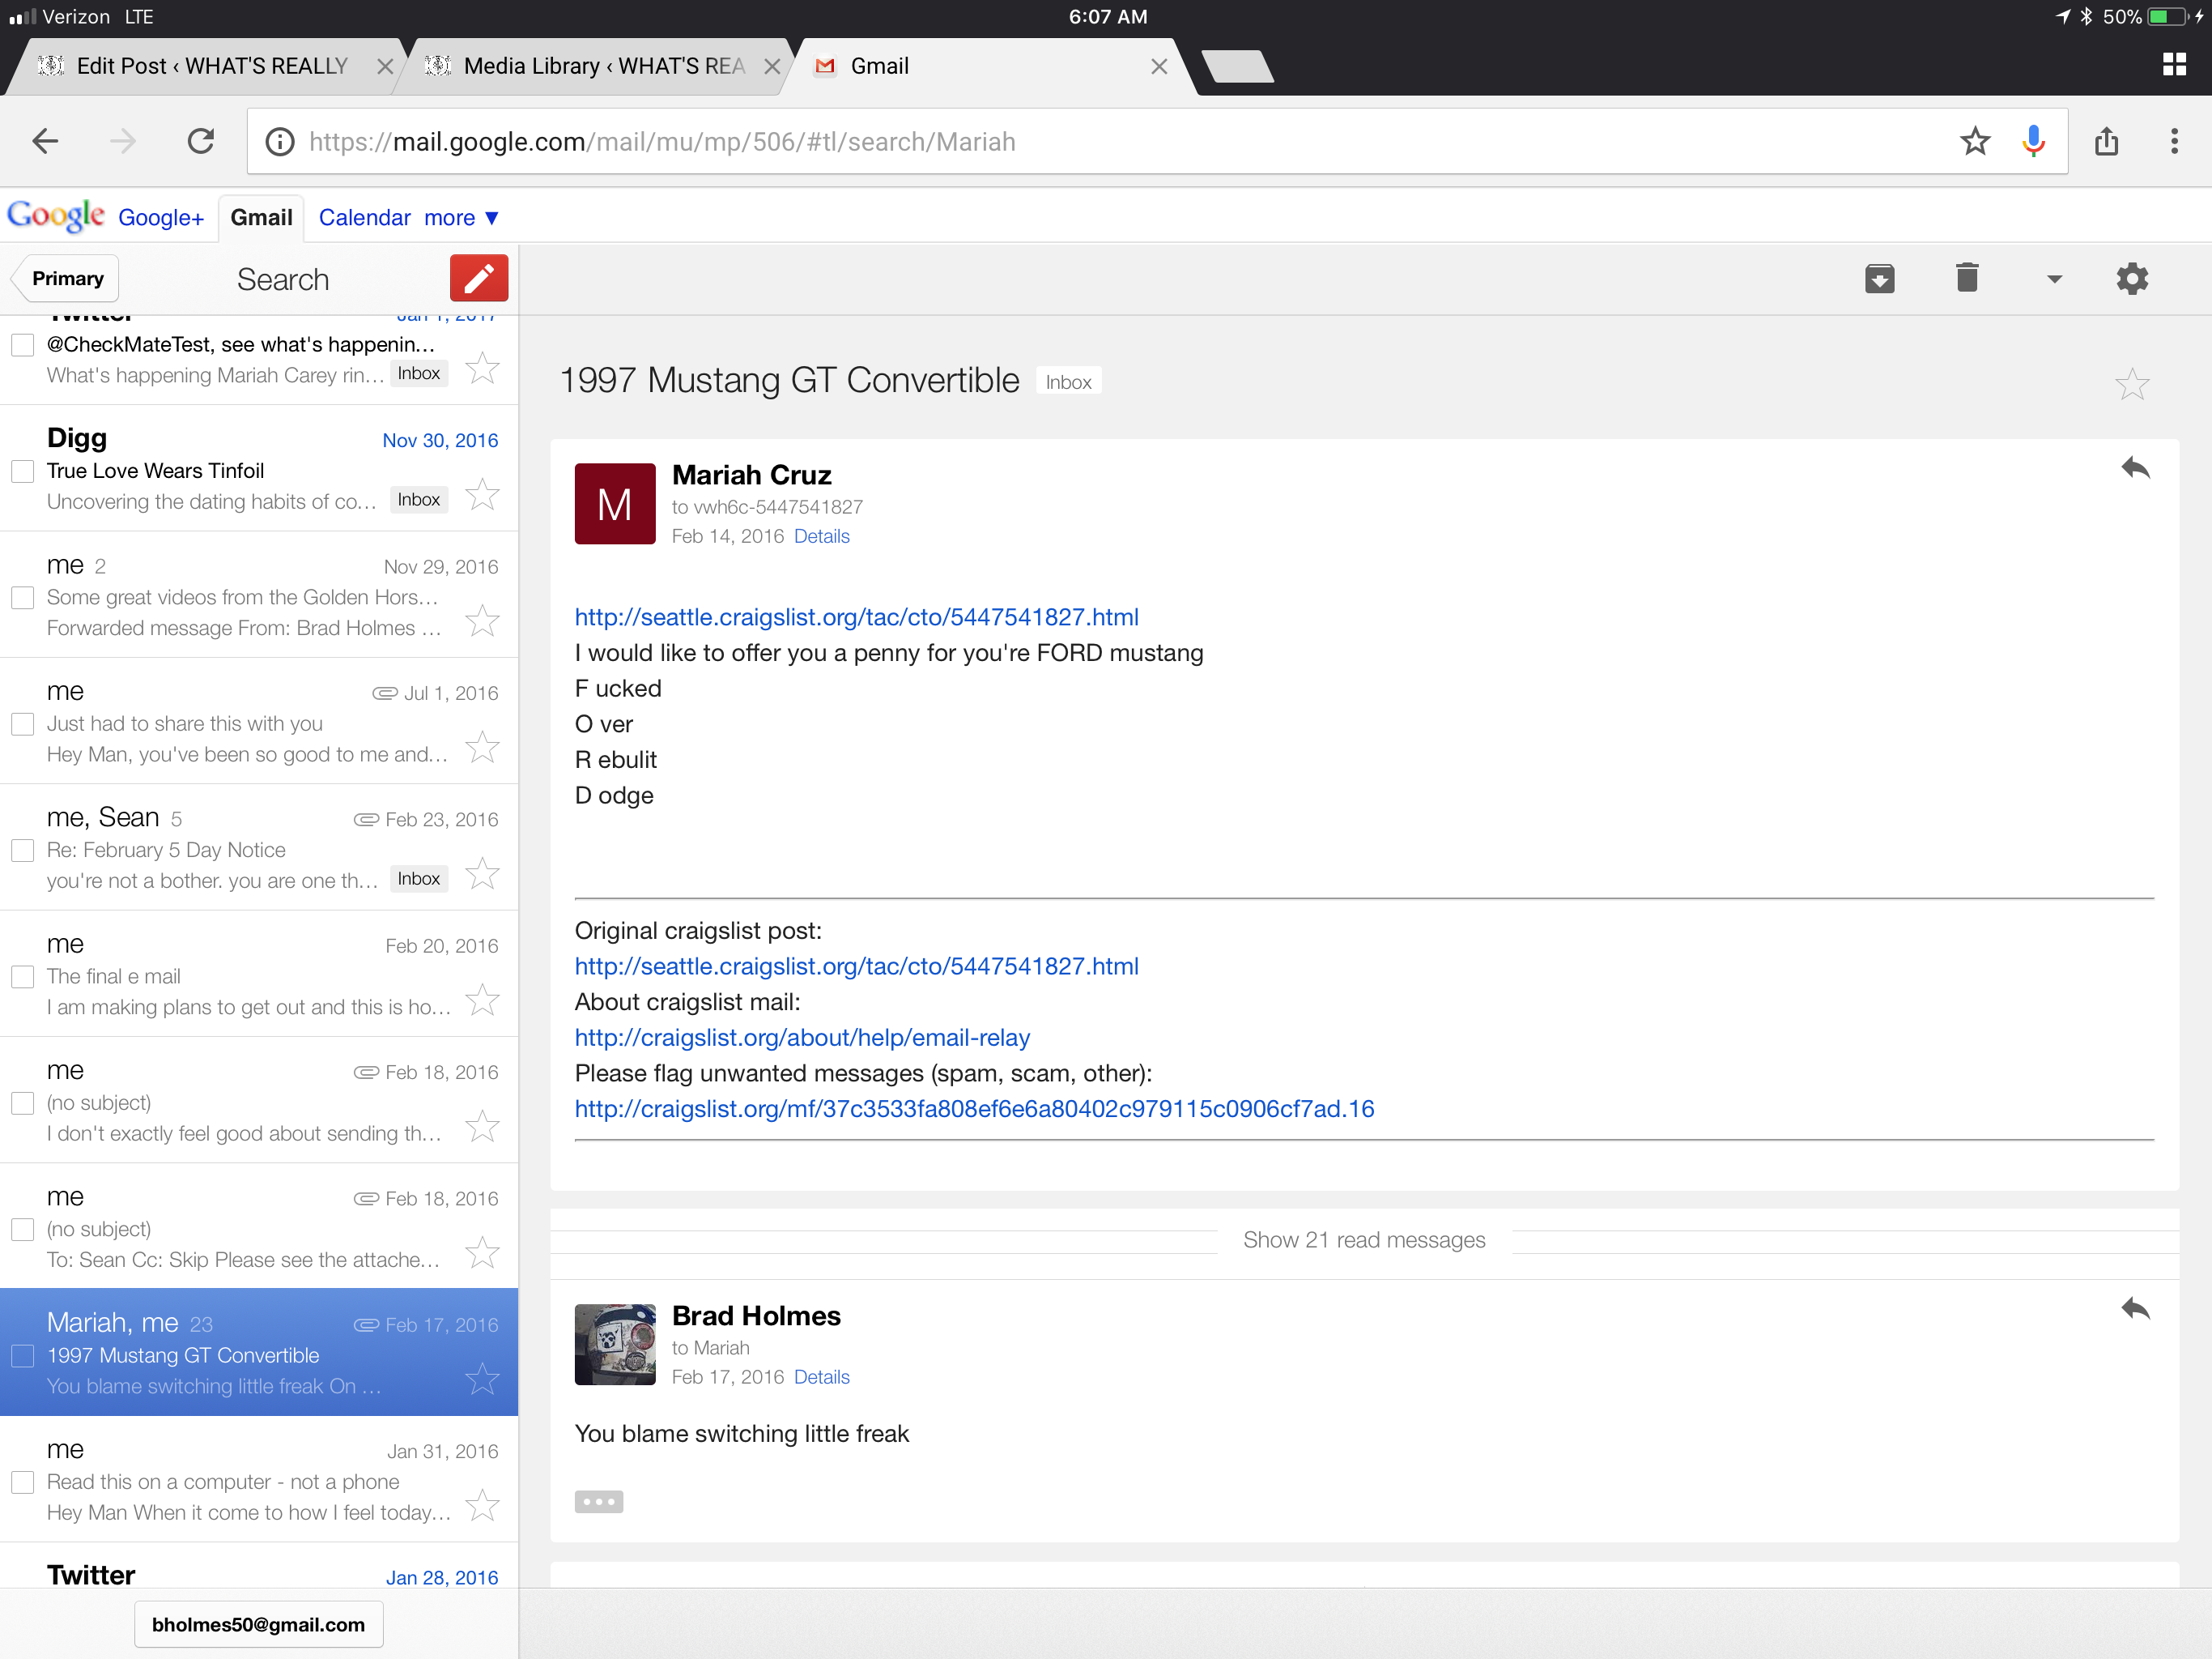Image resolution: width=2212 pixels, height=1659 pixels.
Task: Select the 'Just had to share this' checkbox
Action: click(22, 723)
